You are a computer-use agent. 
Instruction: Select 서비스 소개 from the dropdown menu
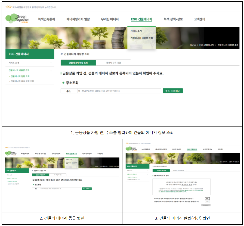tap(136, 31)
